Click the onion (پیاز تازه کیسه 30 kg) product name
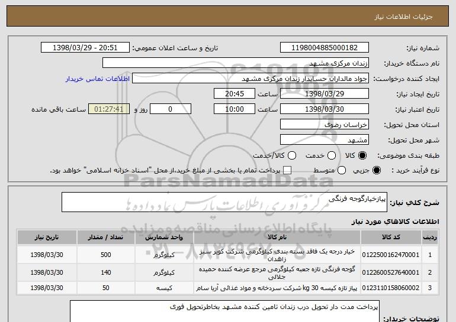 tap(277, 288)
